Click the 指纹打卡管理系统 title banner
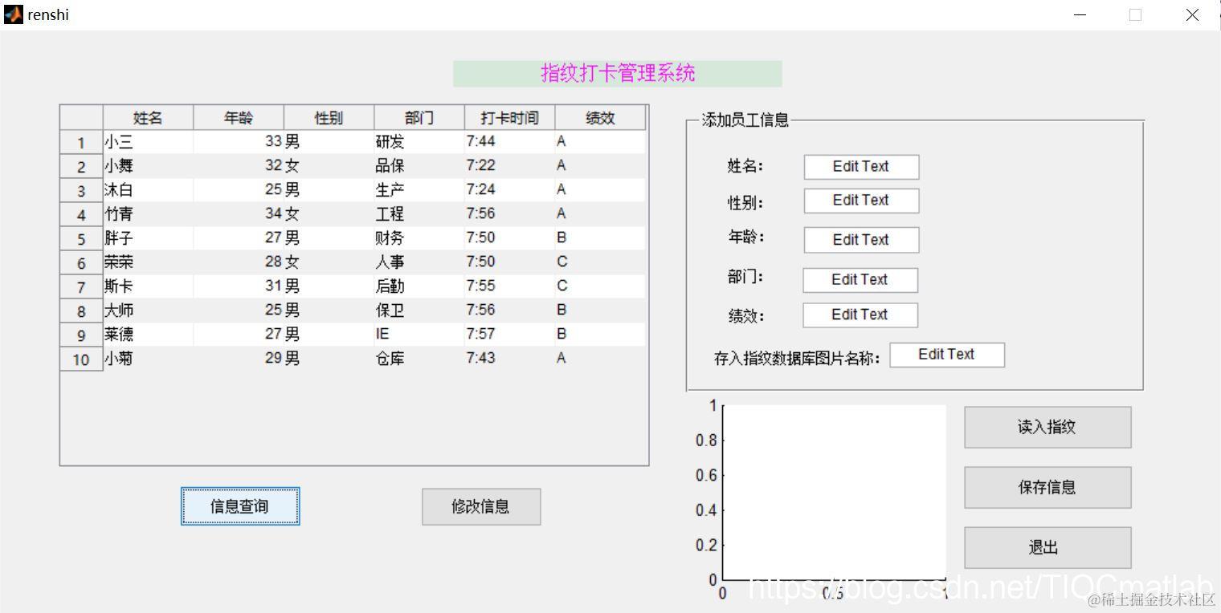The height and width of the screenshot is (613, 1221). pyautogui.click(x=619, y=72)
